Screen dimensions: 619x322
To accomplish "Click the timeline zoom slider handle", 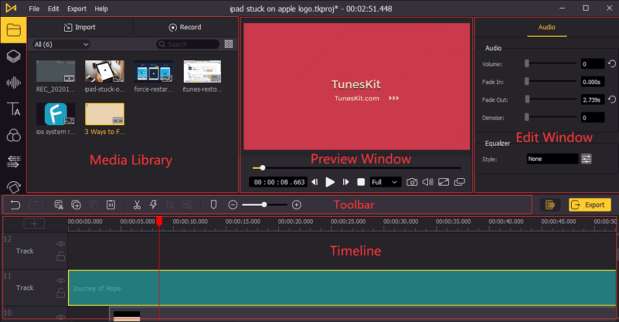I will (264, 204).
